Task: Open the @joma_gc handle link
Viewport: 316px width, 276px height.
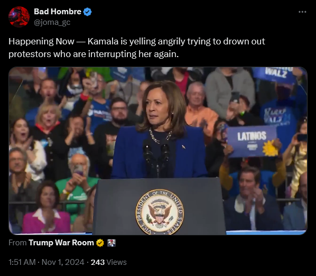Action: click(x=52, y=22)
